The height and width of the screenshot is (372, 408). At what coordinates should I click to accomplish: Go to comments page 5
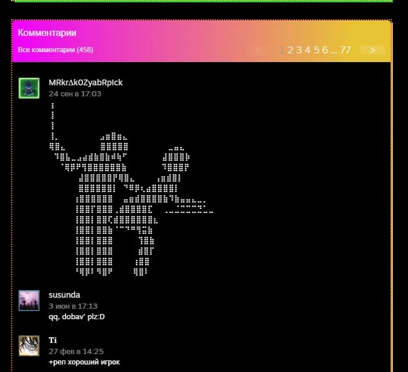[316, 50]
